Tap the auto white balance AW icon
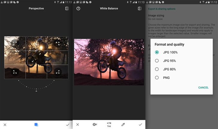The width and height of the screenshot is (218, 129). (x=95, y=125)
